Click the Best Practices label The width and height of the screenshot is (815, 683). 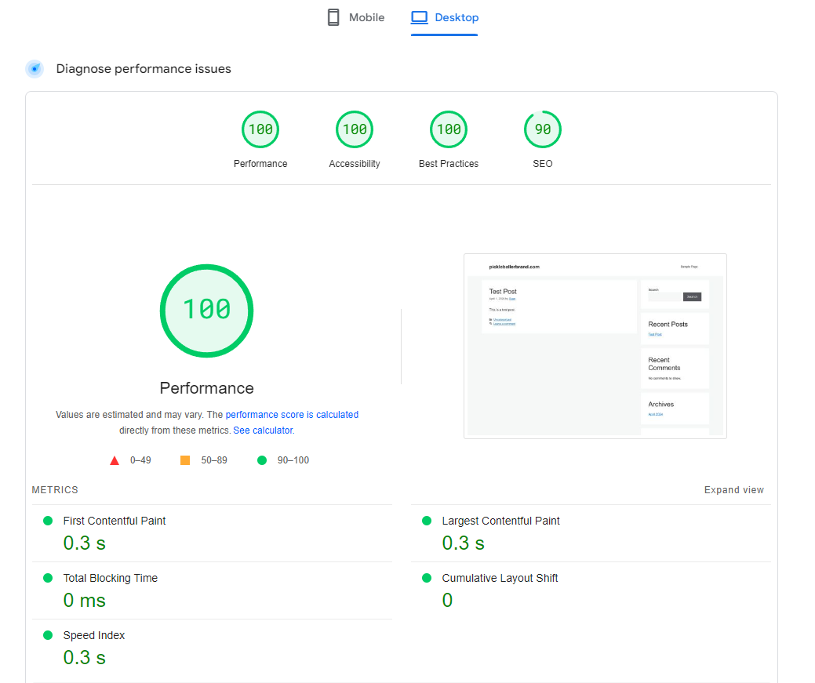tap(449, 164)
